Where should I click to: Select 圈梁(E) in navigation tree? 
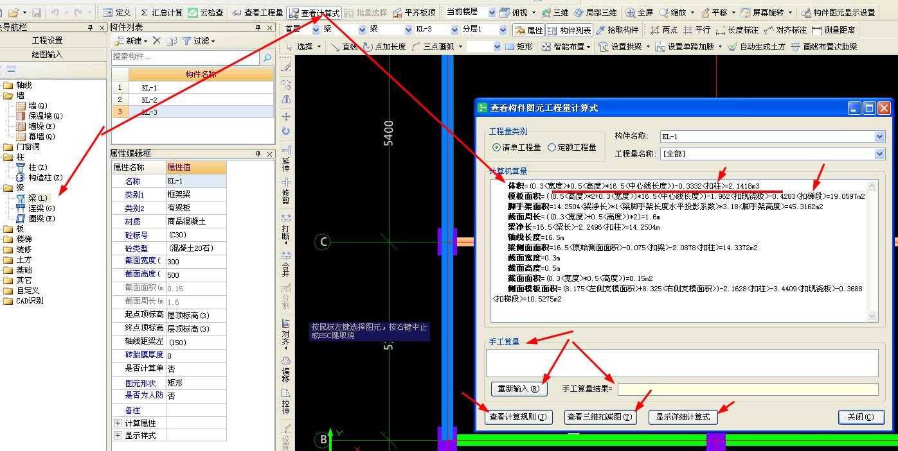(42, 219)
